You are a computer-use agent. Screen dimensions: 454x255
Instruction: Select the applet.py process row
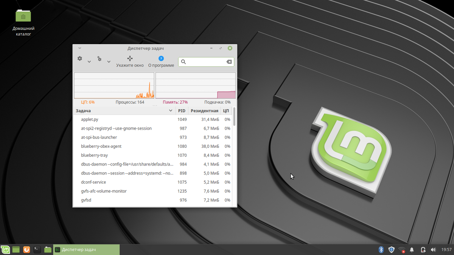tap(152, 119)
